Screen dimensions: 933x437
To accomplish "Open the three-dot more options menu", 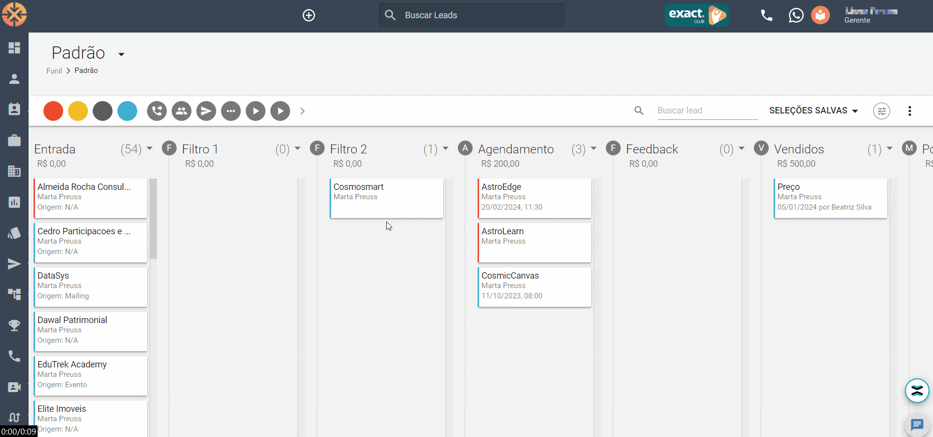I will pyautogui.click(x=909, y=111).
